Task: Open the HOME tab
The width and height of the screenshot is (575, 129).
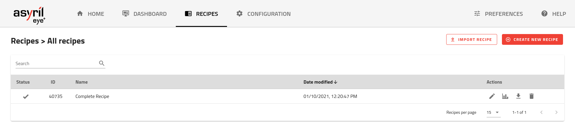Action: 90,14
